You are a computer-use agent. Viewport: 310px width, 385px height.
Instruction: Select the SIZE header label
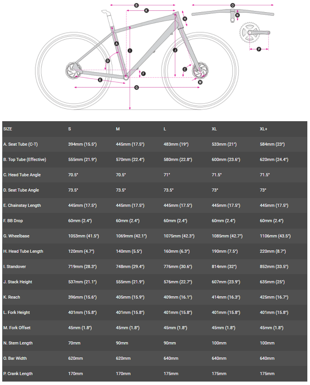(8, 129)
